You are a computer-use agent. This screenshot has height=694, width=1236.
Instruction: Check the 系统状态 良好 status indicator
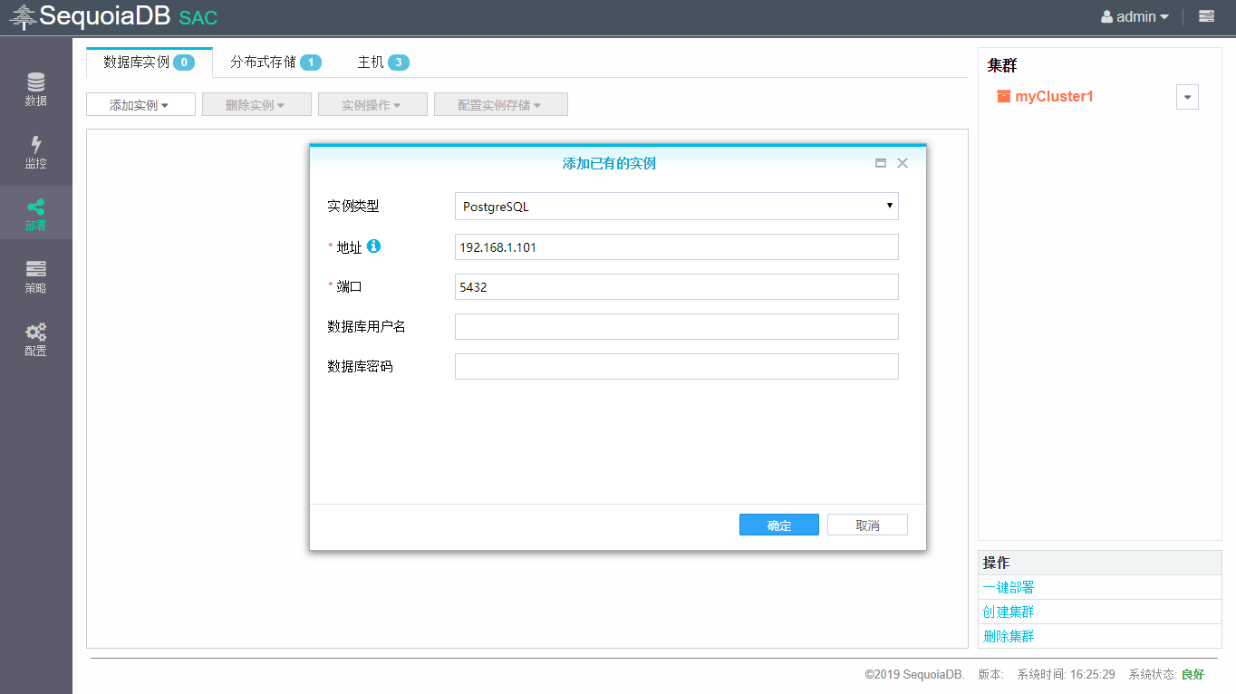1193,674
